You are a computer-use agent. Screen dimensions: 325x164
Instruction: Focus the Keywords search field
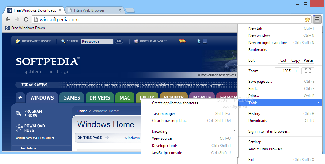coord(97,41)
